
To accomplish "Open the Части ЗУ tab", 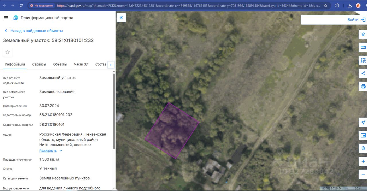I will pos(81,64).
